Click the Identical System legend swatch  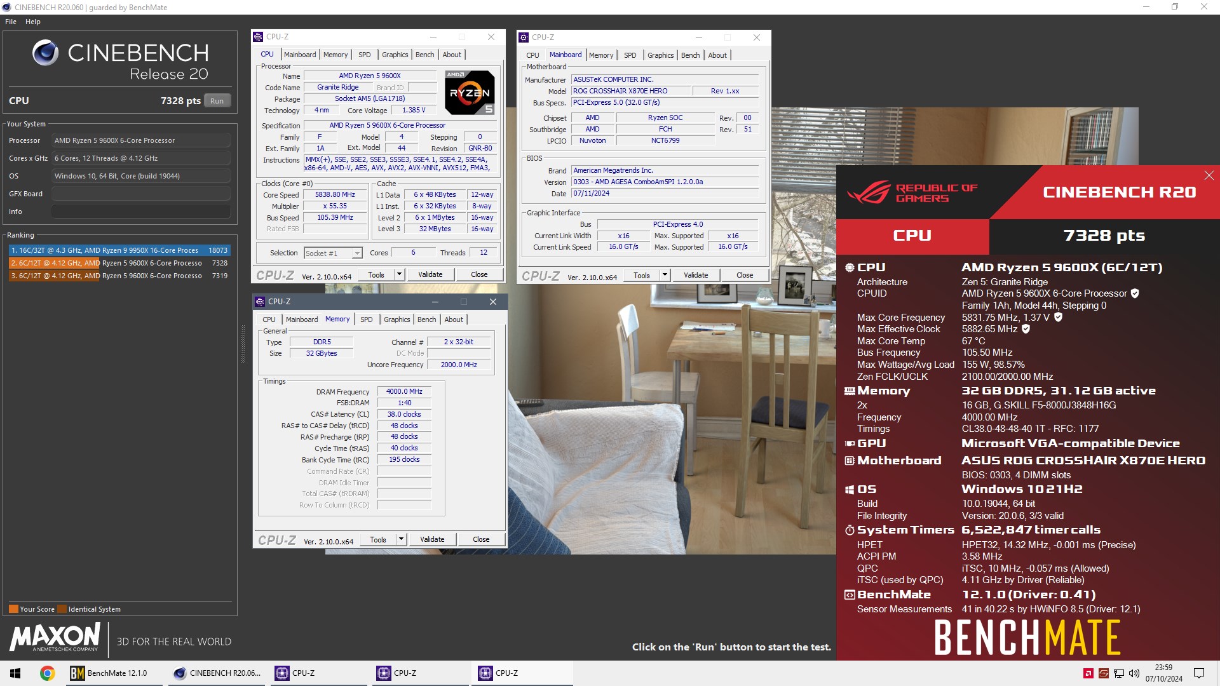point(62,609)
